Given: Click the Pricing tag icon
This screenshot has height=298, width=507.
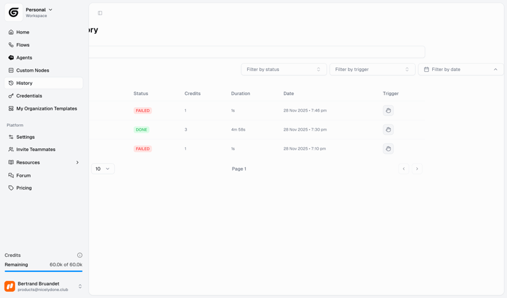Looking at the screenshot, I should tap(11, 188).
